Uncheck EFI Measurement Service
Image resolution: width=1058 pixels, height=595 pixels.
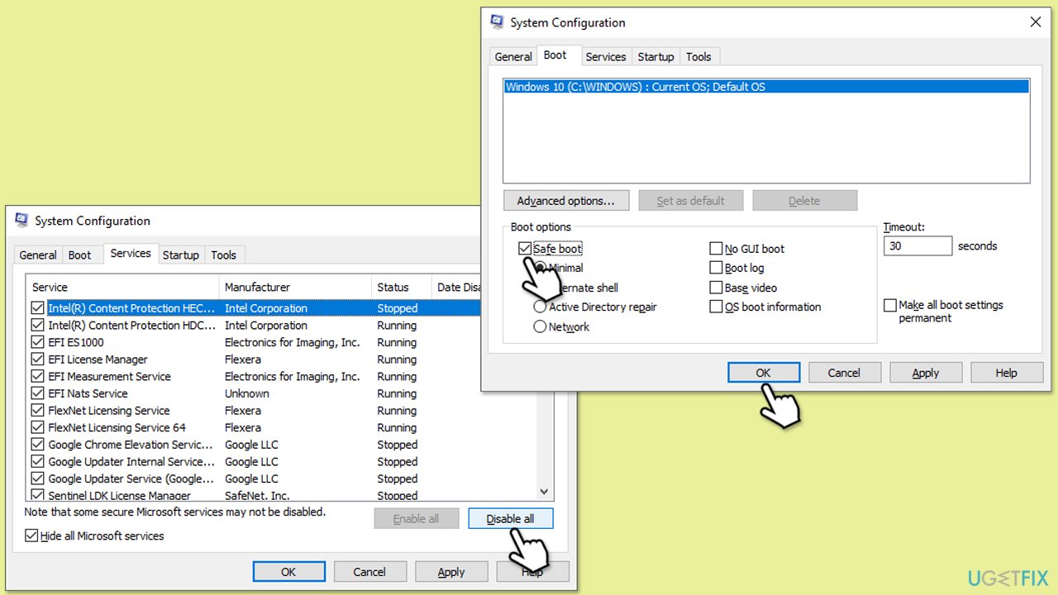[x=37, y=377]
